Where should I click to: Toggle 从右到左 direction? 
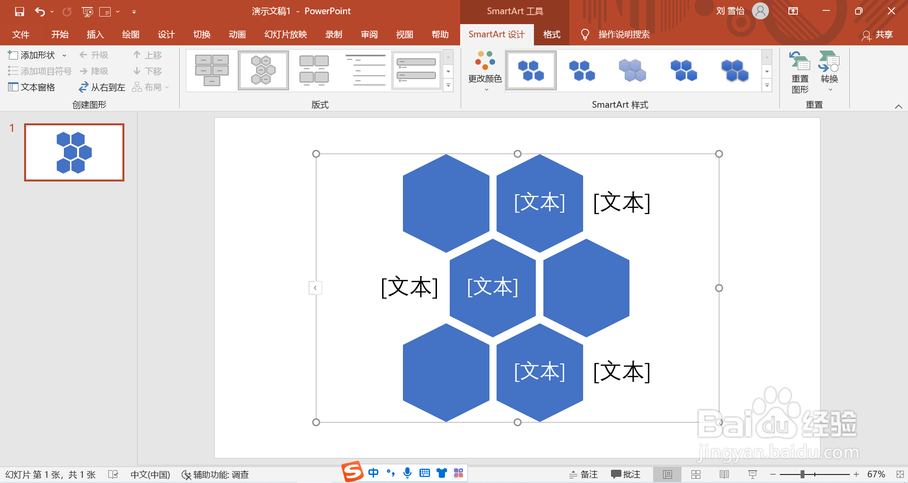click(102, 87)
